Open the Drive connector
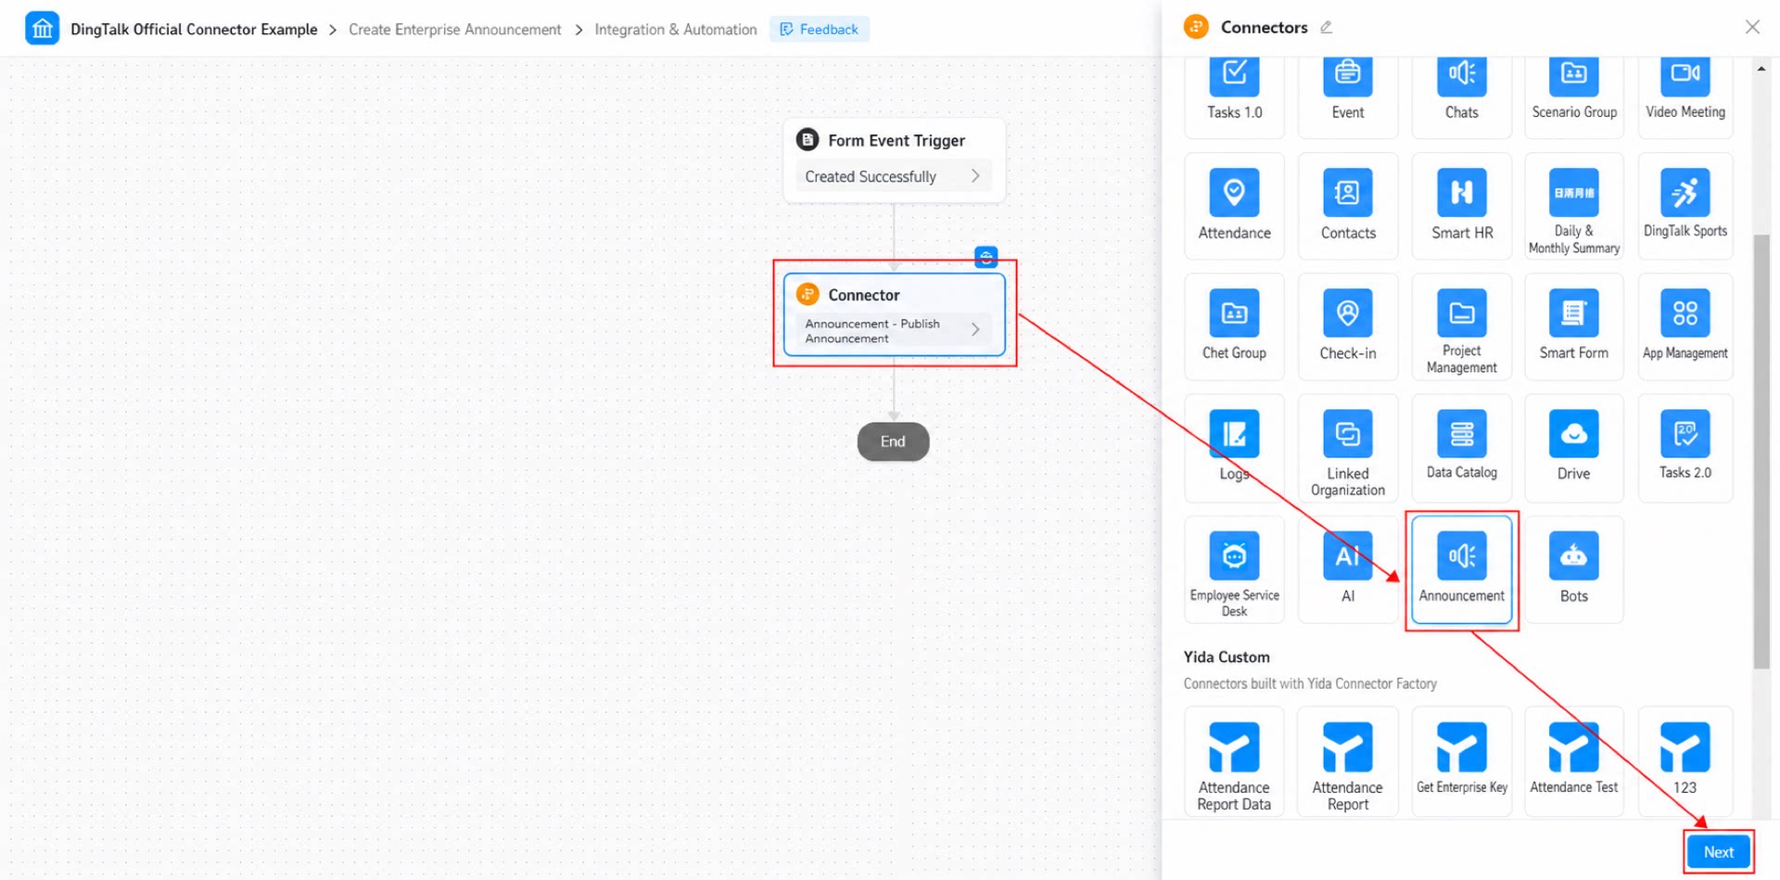This screenshot has height=880, width=1780. [1573, 448]
